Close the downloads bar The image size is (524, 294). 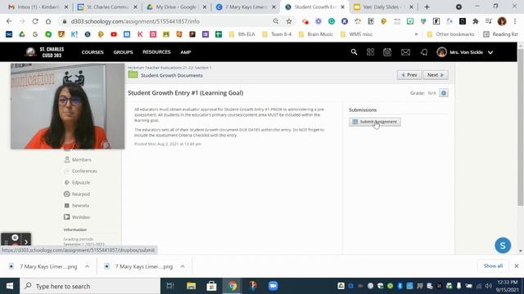[x=517, y=266]
